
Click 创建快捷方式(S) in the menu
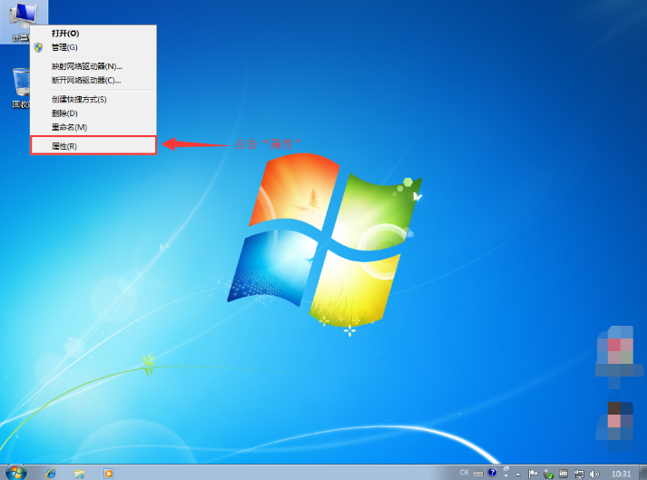click(x=93, y=99)
